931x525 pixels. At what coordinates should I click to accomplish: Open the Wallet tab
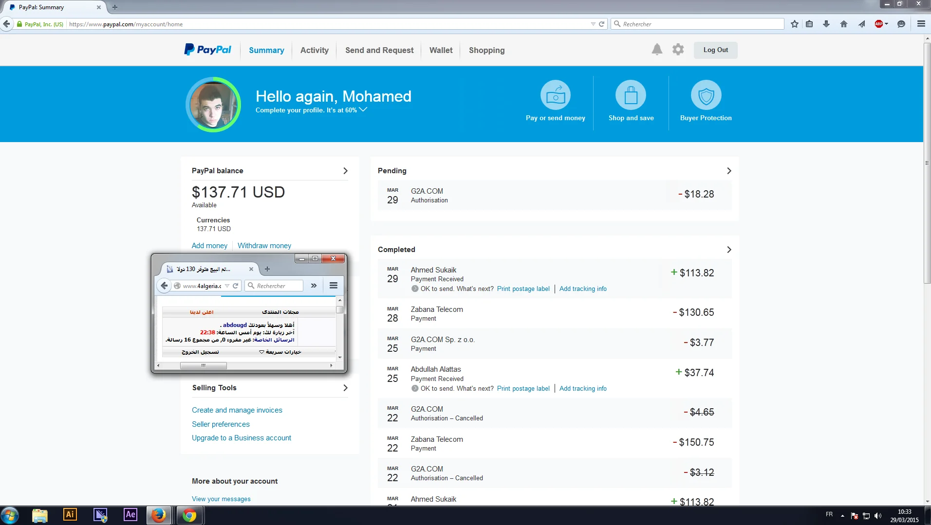pyautogui.click(x=441, y=50)
